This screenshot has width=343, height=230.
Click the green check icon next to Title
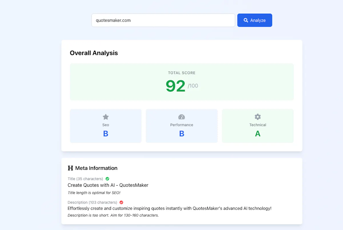pos(107,179)
